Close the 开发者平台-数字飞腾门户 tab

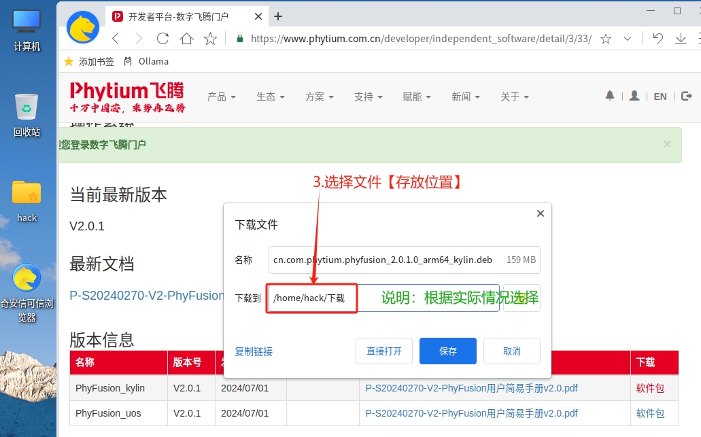pyautogui.click(x=258, y=16)
